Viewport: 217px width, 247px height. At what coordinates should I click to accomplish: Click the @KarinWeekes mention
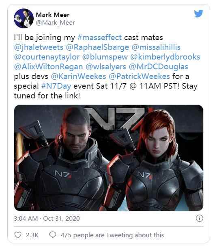click(78, 77)
